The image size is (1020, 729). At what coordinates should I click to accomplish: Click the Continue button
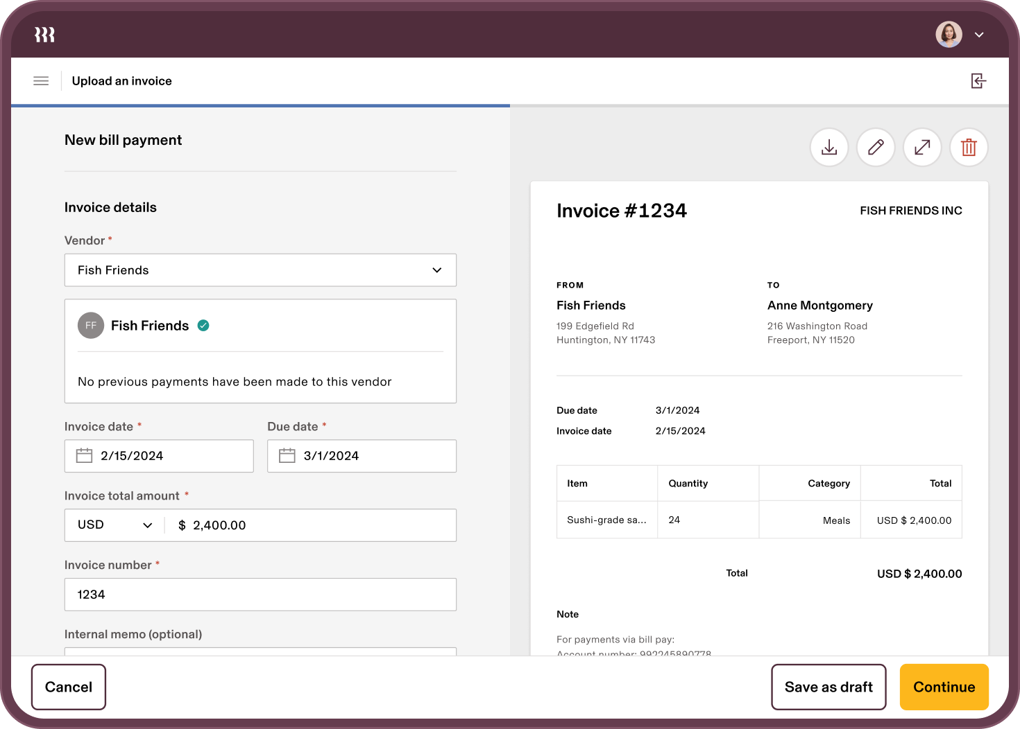pos(944,687)
